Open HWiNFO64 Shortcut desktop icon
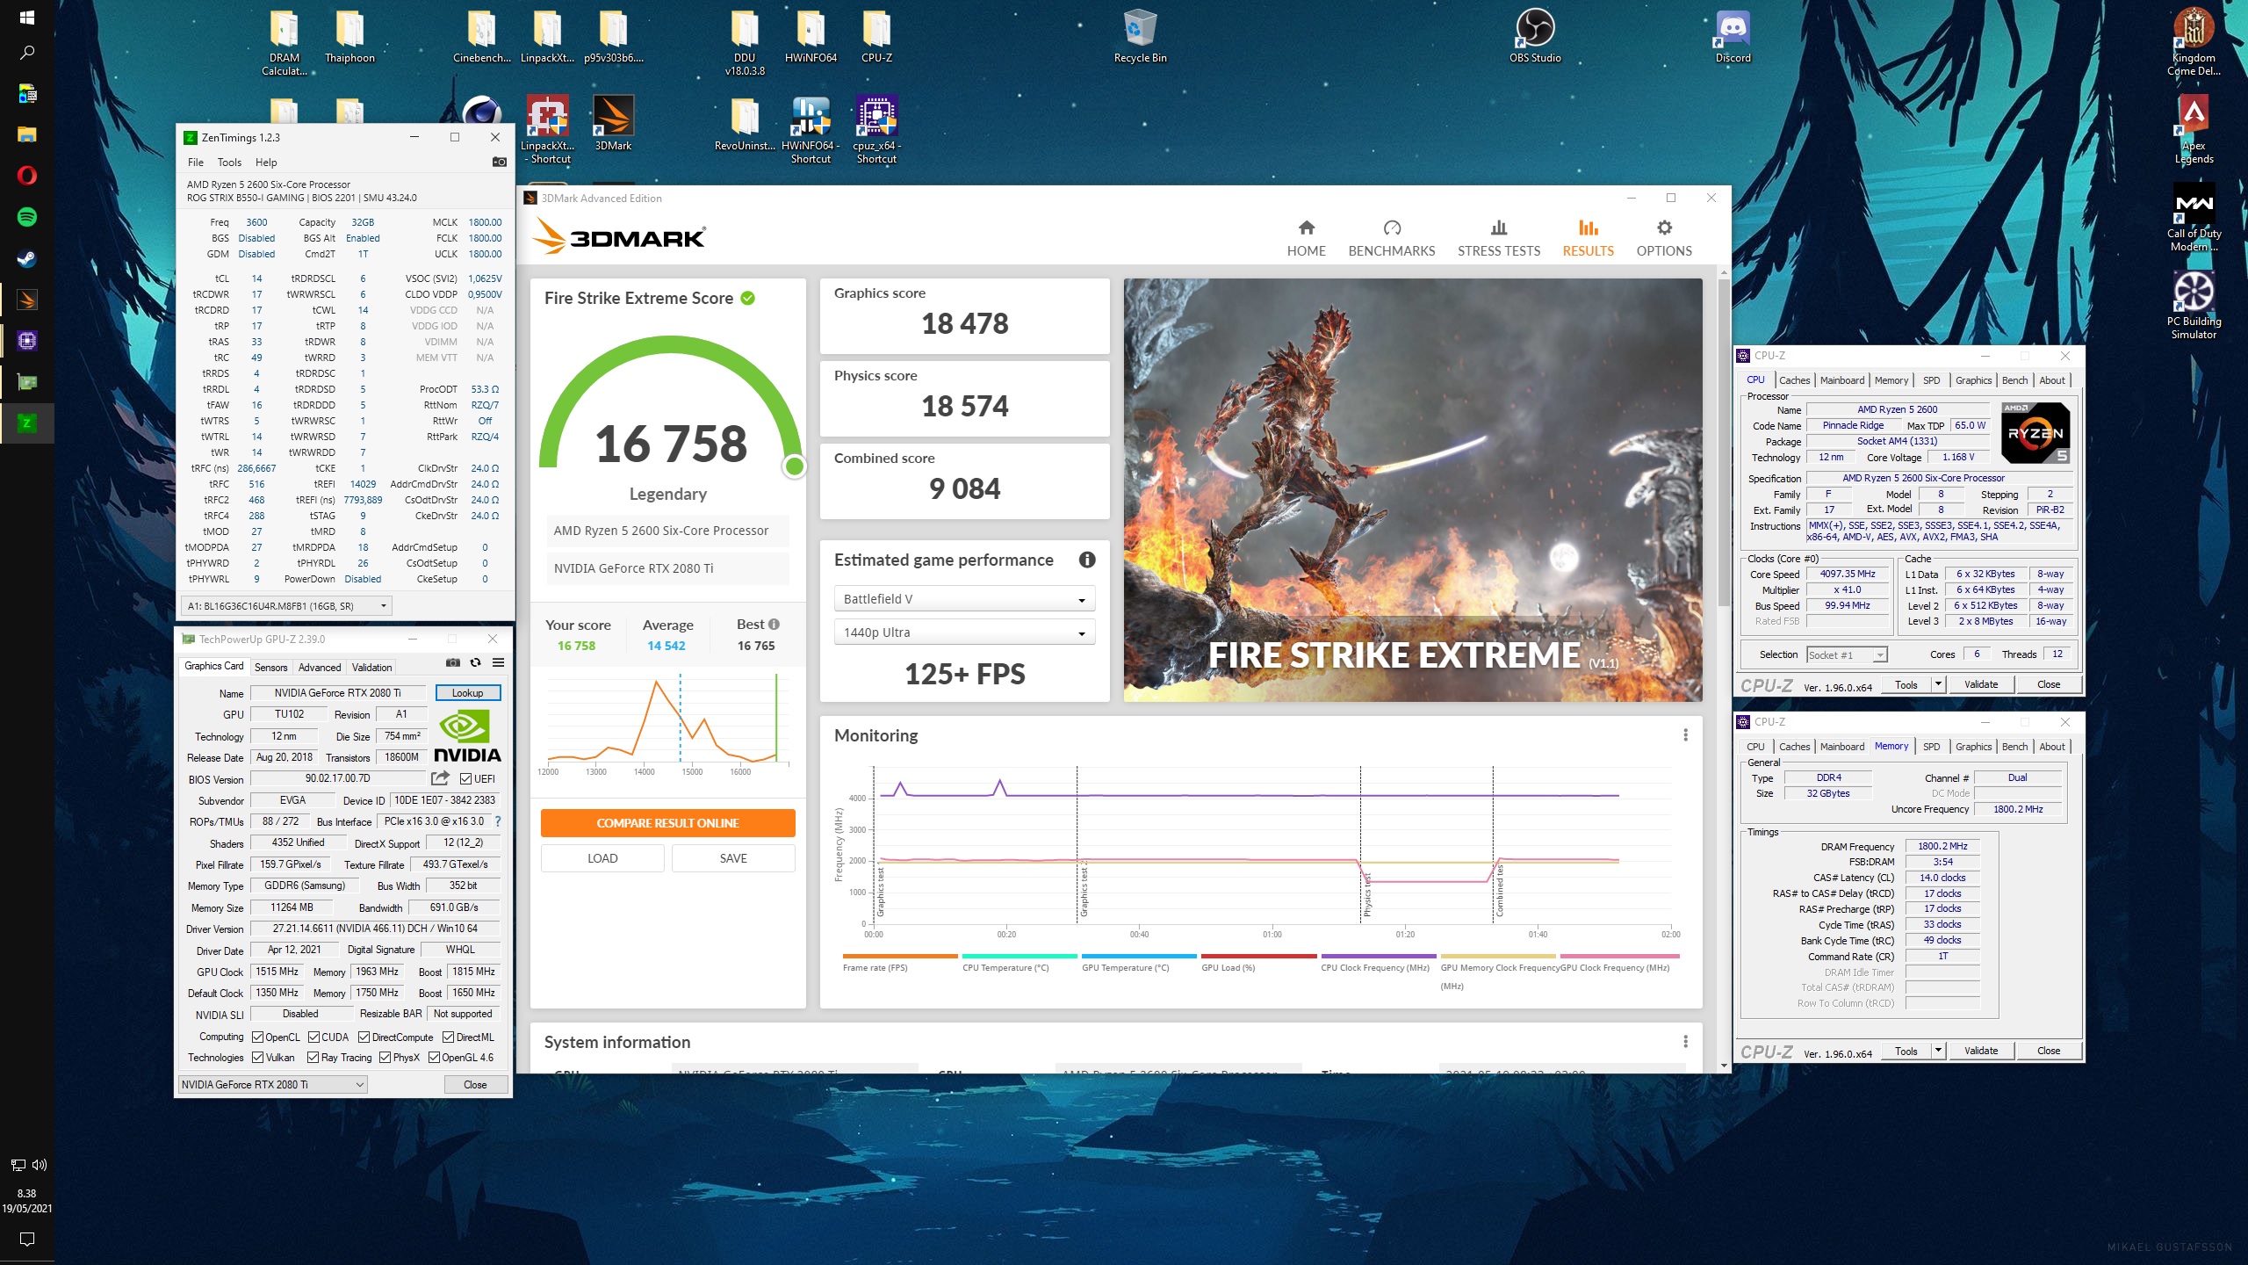Screen dimensions: 2248x1265 (x=811, y=130)
